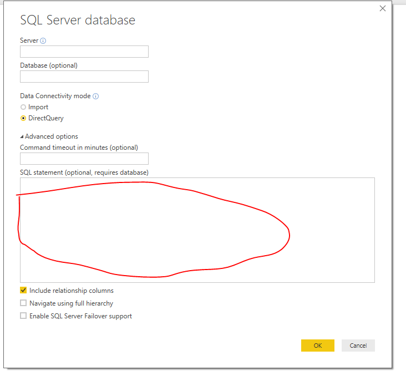Screen dimensions: 406x386
Task: Focus the Database (optional) input field
Action: [x=84, y=77]
